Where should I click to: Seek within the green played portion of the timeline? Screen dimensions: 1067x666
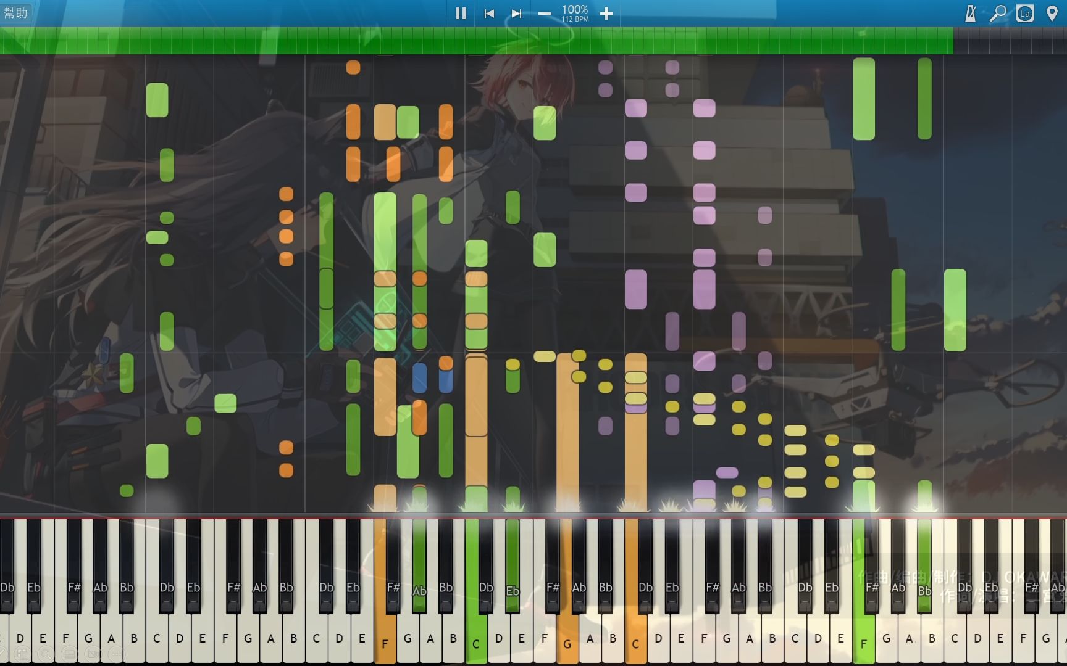pos(477,41)
